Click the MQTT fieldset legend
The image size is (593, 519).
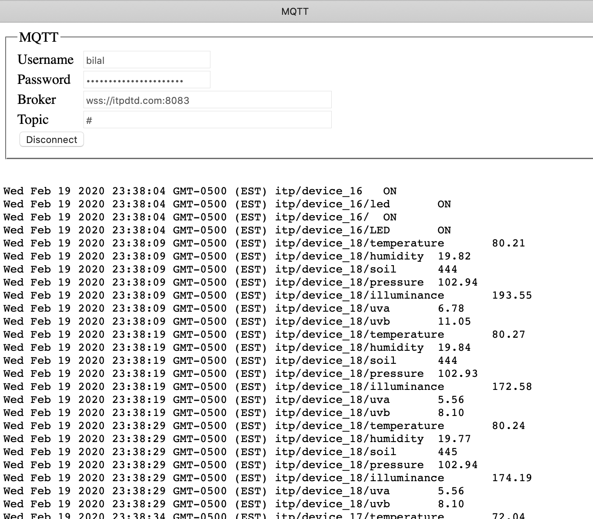39,37
